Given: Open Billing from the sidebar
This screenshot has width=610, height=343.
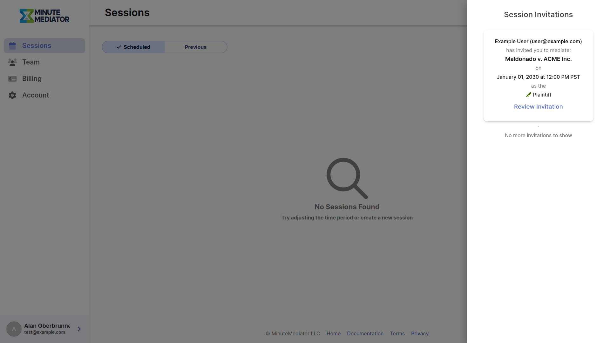Looking at the screenshot, I should click(32, 79).
